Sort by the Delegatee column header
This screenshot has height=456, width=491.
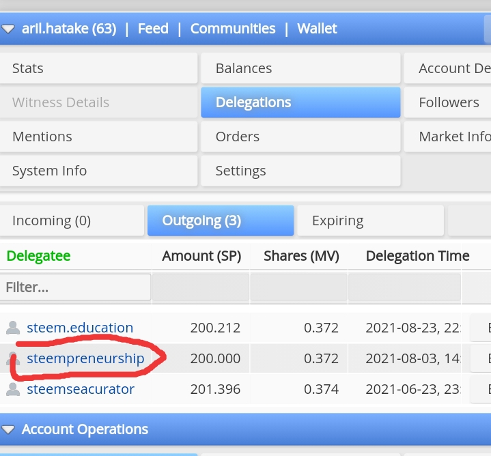38,256
